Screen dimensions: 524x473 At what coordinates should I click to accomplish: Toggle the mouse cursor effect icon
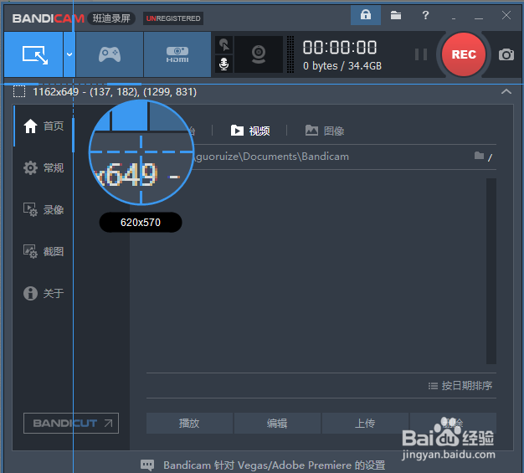pos(223,45)
